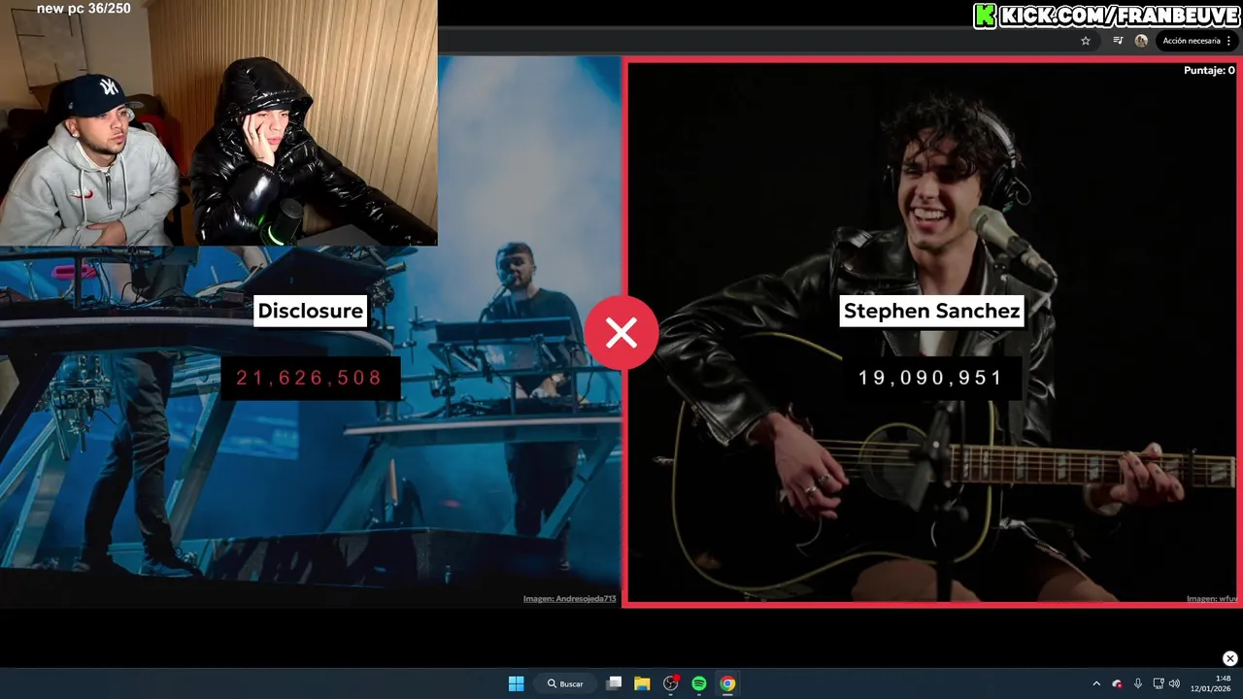Image resolution: width=1243 pixels, height=699 pixels.
Task: Click the microphone icon in system tray
Action: click(x=1138, y=683)
